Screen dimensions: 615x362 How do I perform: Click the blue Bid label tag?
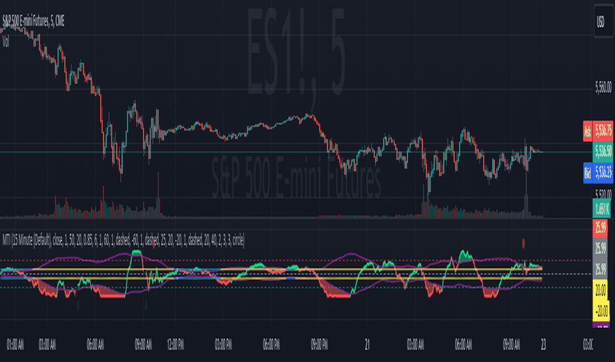pyautogui.click(x=587, y=172)
